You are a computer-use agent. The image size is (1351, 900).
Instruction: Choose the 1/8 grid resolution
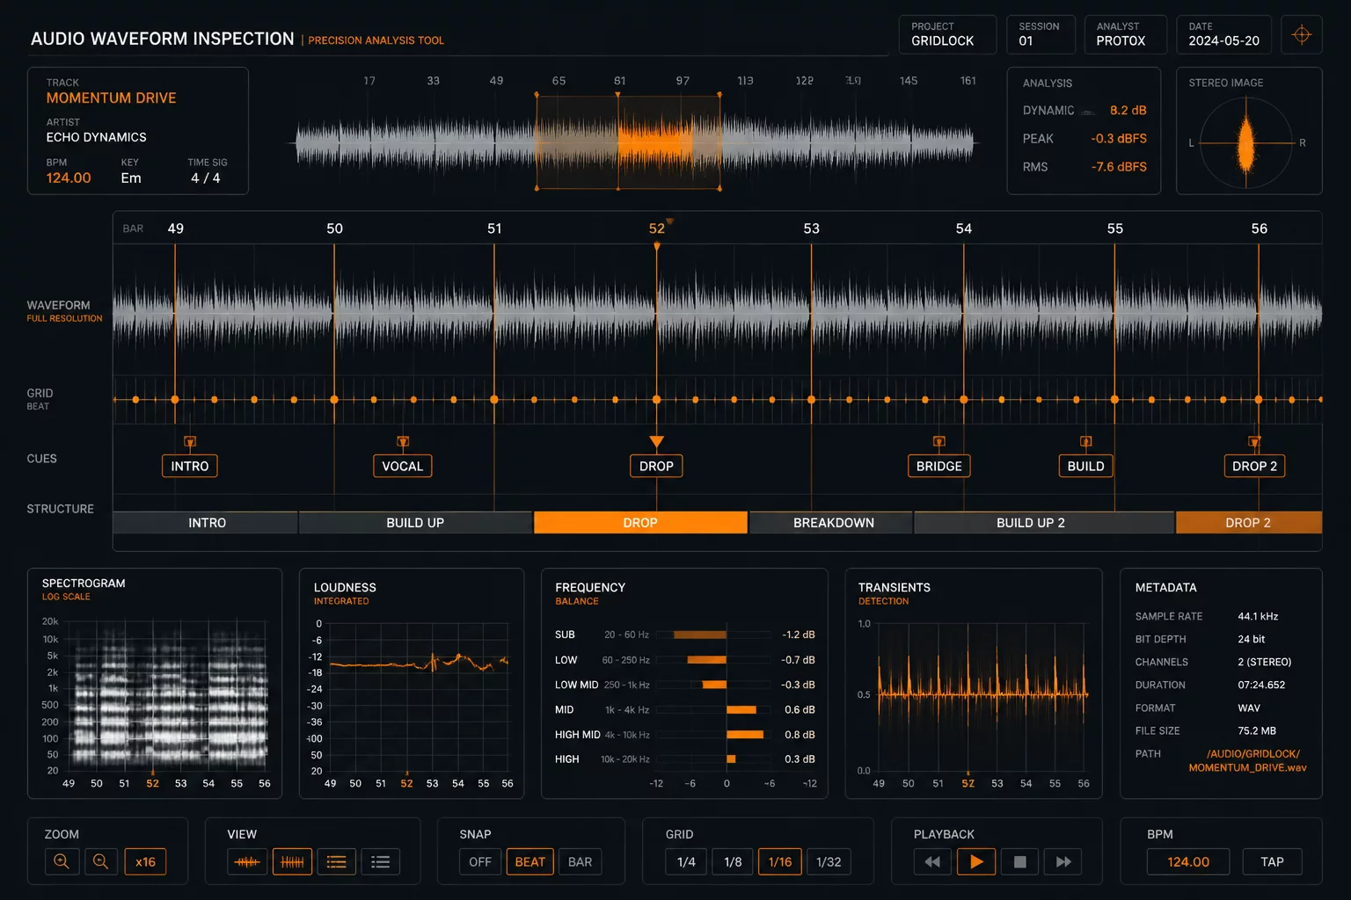tap(733, 861)
